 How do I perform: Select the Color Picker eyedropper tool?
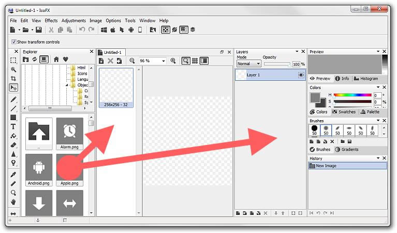[x=13, y=174]
